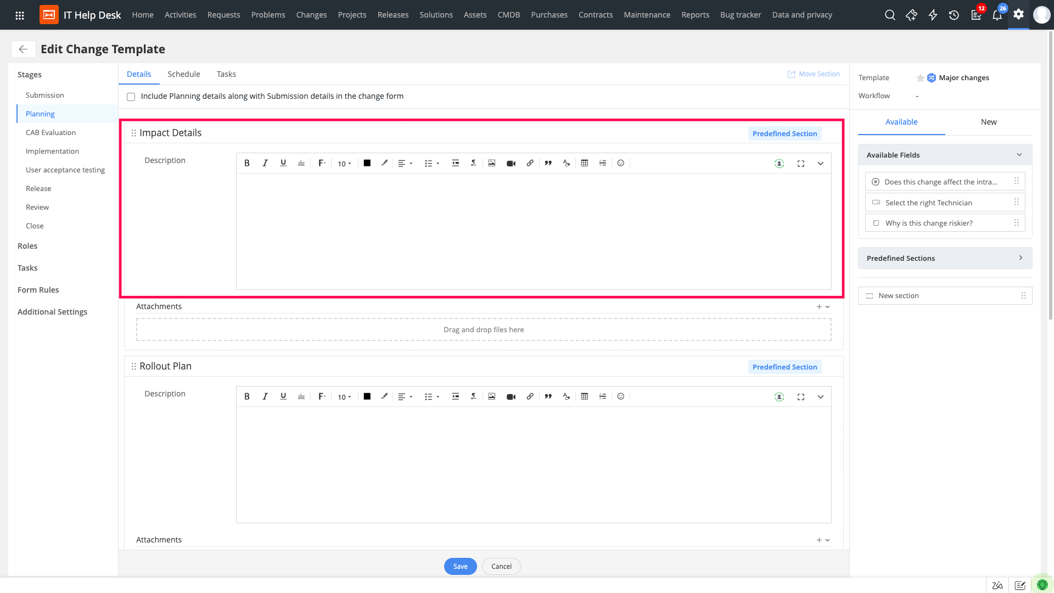Check Include Planning details checkbox
Image resolution: width=1054 pixels, height=593 pixels.
tap(131, 97)
